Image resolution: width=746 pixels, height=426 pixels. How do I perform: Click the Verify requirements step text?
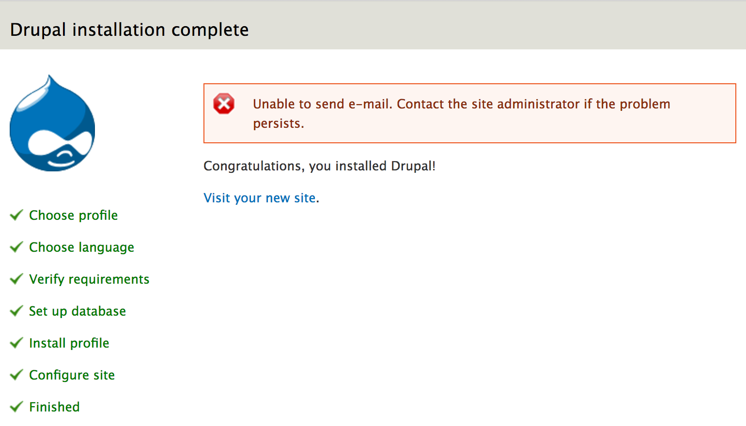[89, 279]
